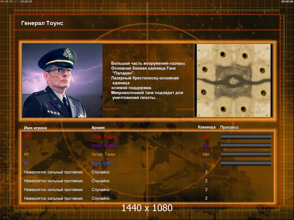The image size is (294, 220).
Task: Select unnumbered start marker nearest marker 3
Action: (244, 56)
